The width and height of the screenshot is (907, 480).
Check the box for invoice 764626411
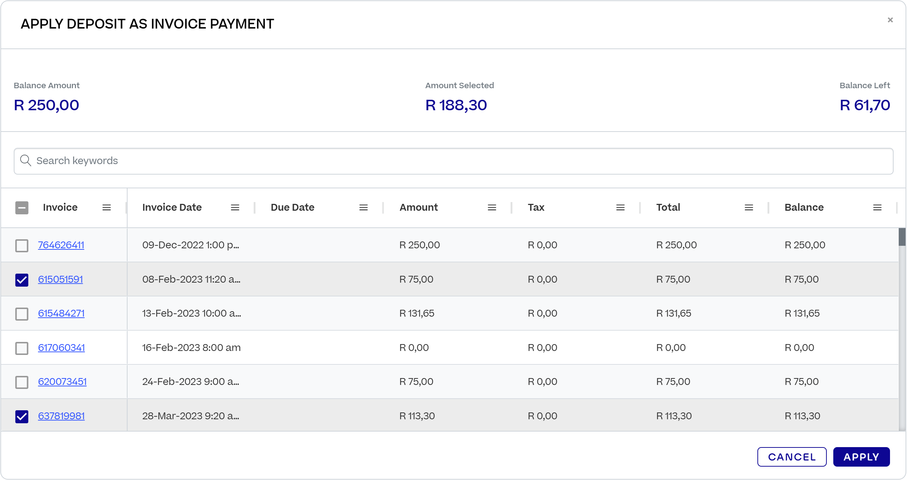point(22,246)
